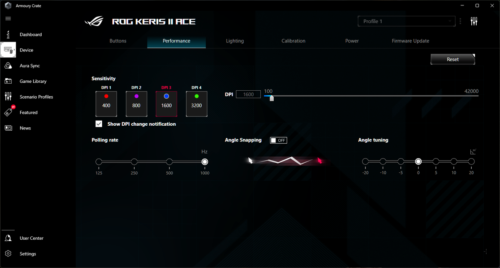
Task: Click the white cursor in the angle snapping preview
Action: tap(250, 160)
